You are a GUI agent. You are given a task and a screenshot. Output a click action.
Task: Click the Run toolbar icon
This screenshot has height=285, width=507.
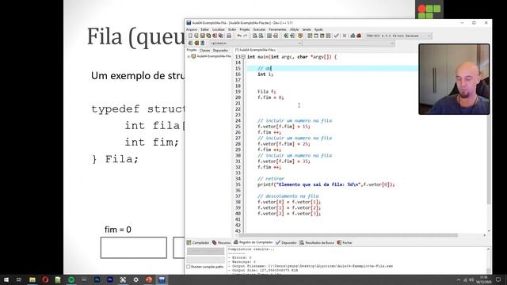click(316, 36)
